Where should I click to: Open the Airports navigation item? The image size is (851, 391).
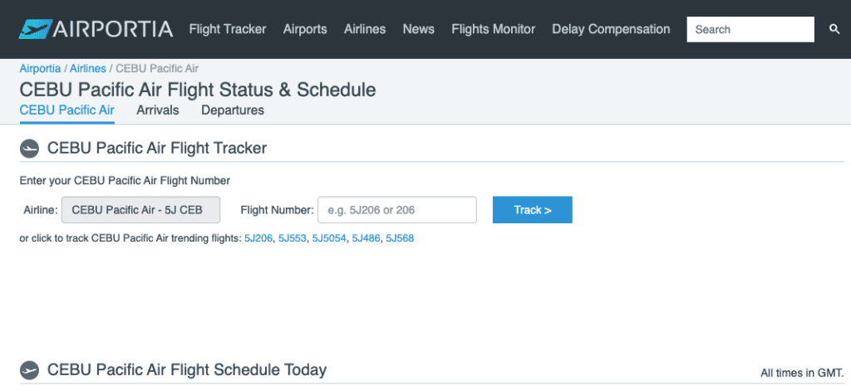[305, 29]
